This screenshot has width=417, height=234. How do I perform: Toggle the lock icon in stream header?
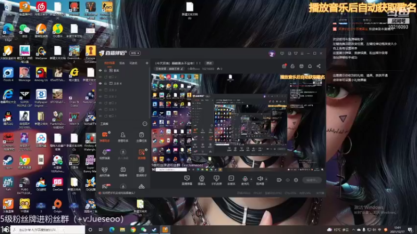[292, 66]
